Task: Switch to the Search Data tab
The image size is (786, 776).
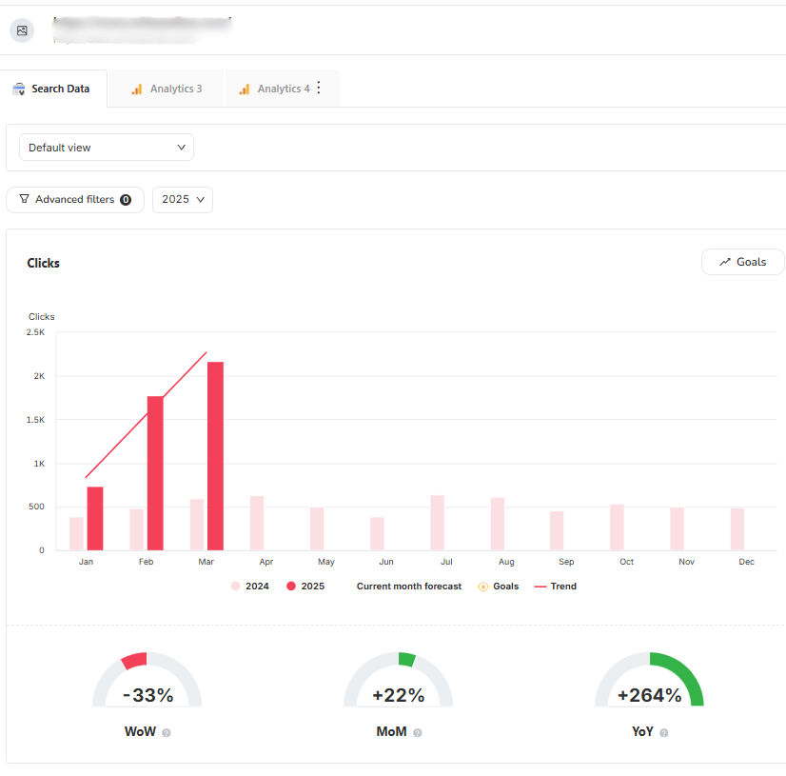Action: [x=52, y=89]
